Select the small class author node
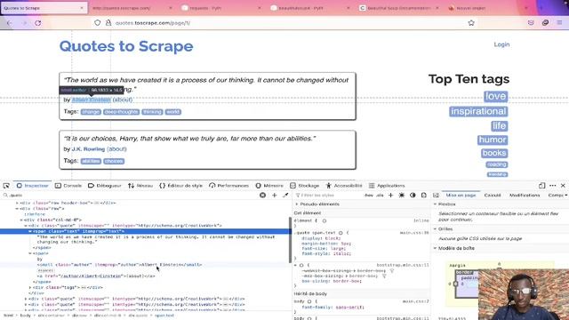Image resolution: width=569 pixels, height=320 pixels. pyautogui.click(x=119, y=265)
